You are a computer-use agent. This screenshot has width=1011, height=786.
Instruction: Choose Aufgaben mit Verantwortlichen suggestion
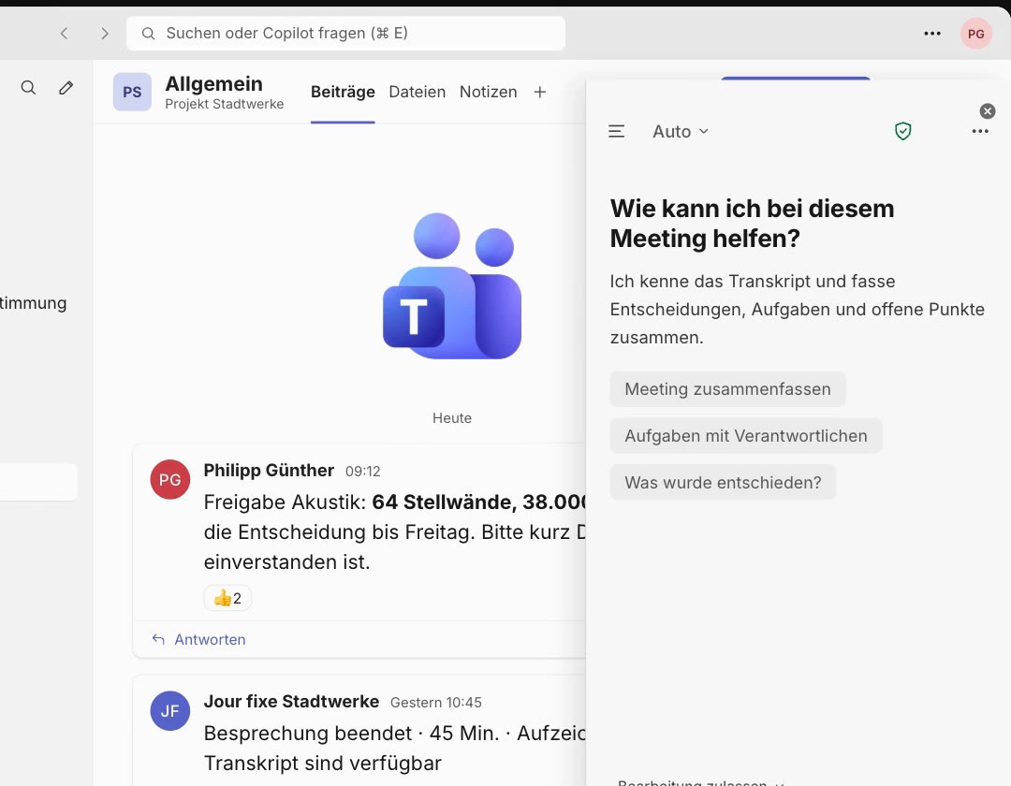[x=745, y=436]
